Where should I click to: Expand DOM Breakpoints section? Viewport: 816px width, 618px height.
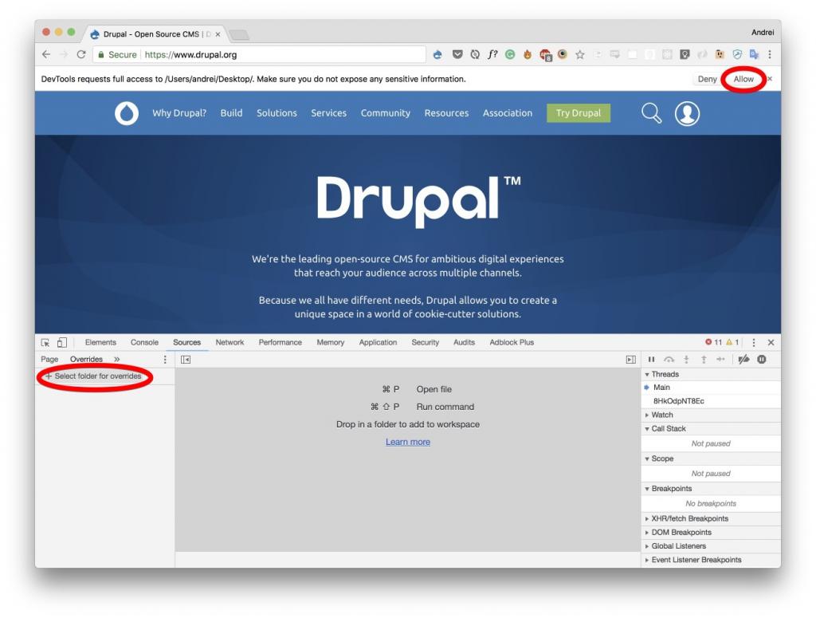pyautogui.click(x=647, y=532)
